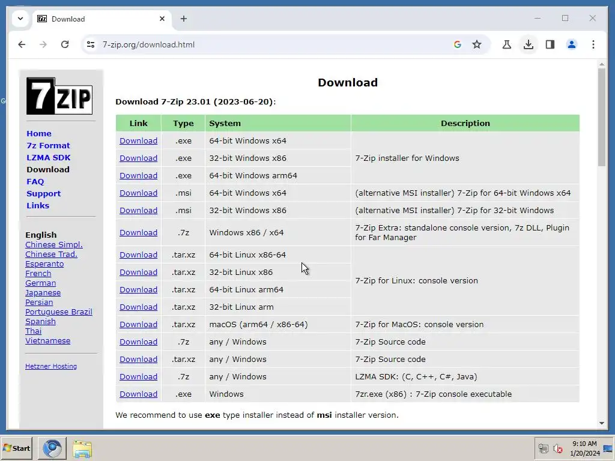This screenshot has width=615, height=461.
Task: Click the forward navigation arrow
Action: (x=43, y=44)
